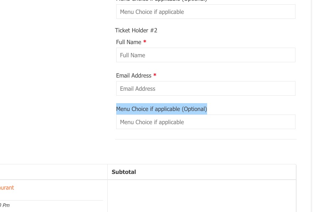Screen dimensions: 329x212
Task: Click the Email Address label text
Action: [134, 75]
